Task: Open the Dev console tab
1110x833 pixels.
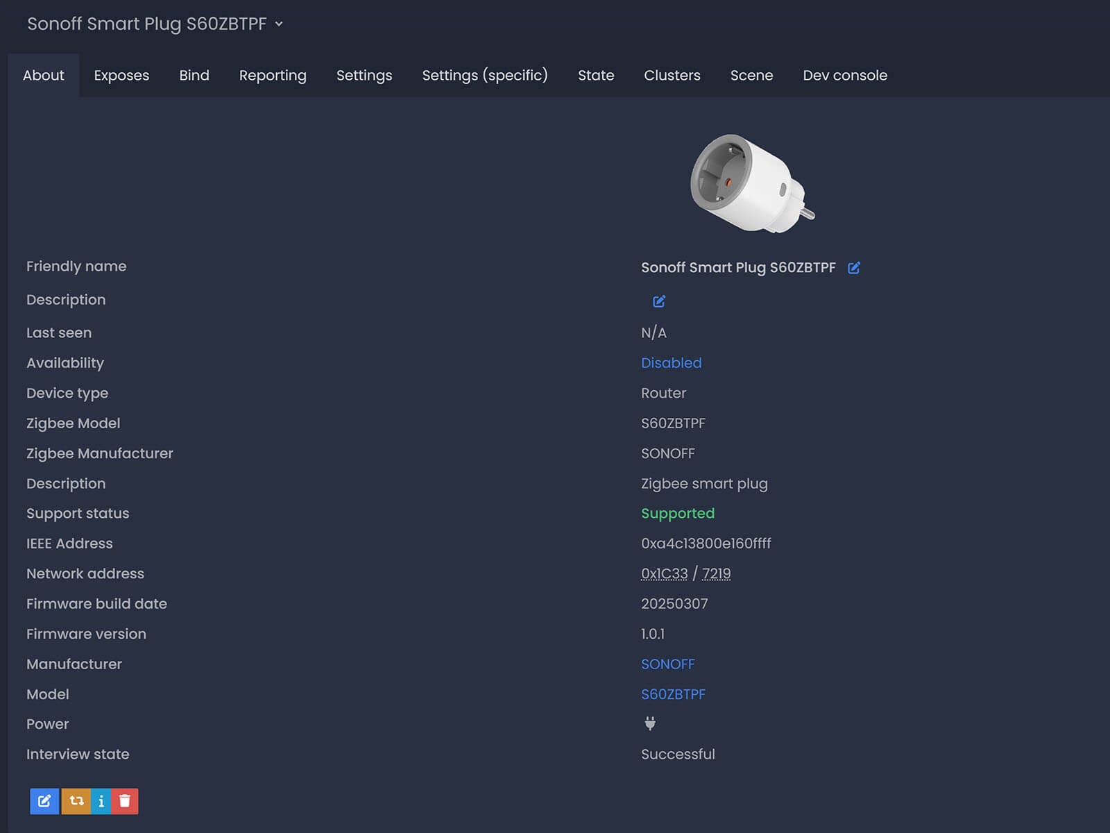Action: coord(845,75)
